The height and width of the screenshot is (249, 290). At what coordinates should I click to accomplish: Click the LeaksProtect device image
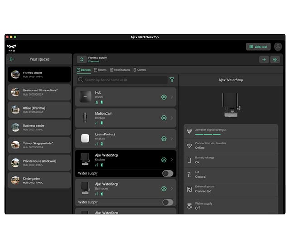pyautogui.click(x=85, y=139)
